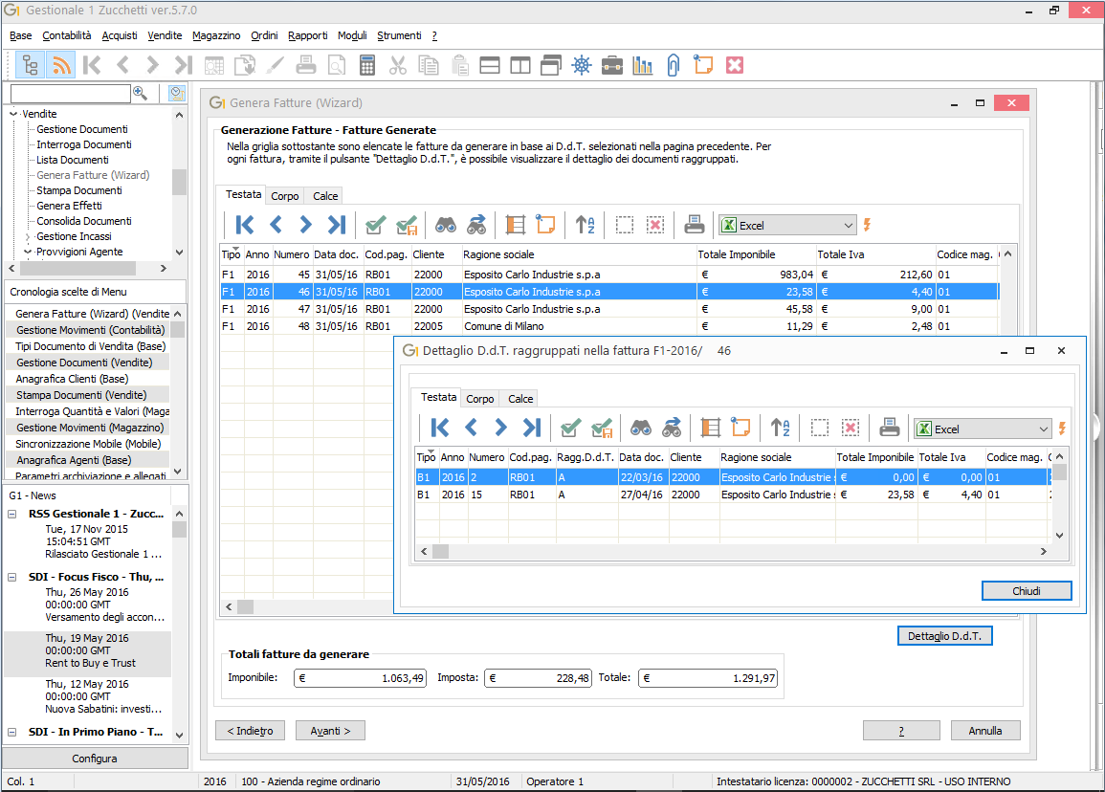Viewport: 1105px width, 792px height.
Task: Click the red X icon in main toolbar
Action: (x=735, y=66)
